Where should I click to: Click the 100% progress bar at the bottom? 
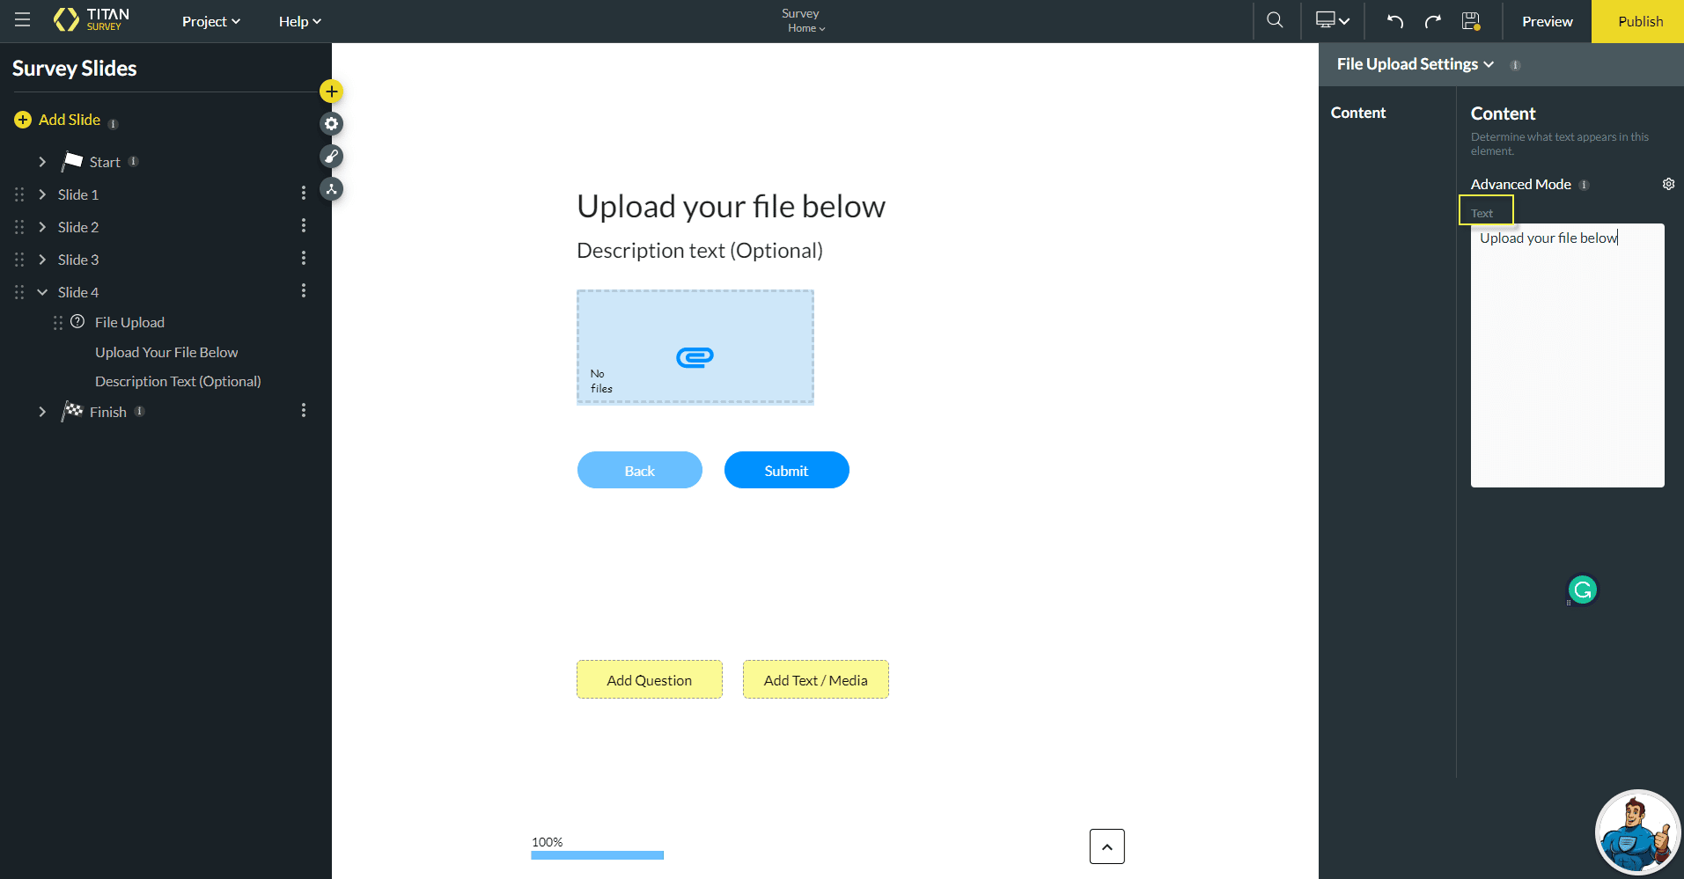(x=597, y=853)
